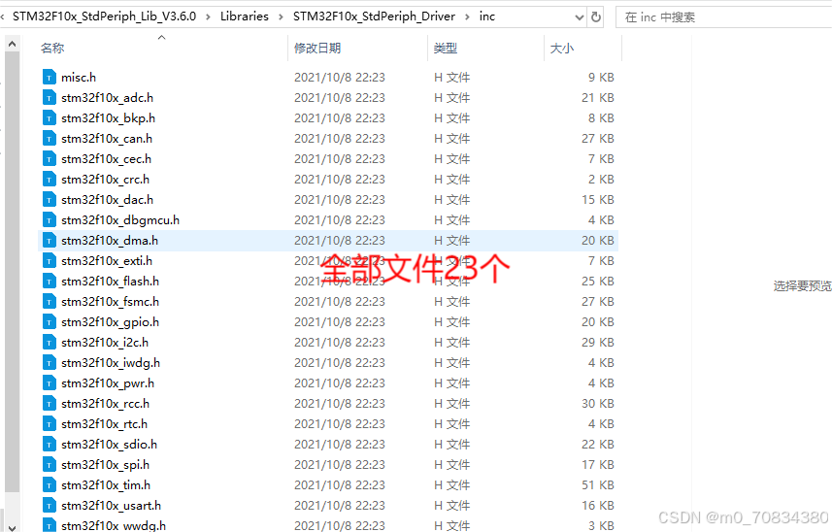Select file name stm32f10x_dbgmcu.h
The height and width of the screenshot is (532, 832).
click(x=120, y=220)
